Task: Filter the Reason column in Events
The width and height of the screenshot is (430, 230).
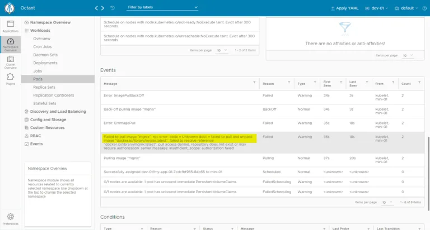Action: click(x=289, y=82)
